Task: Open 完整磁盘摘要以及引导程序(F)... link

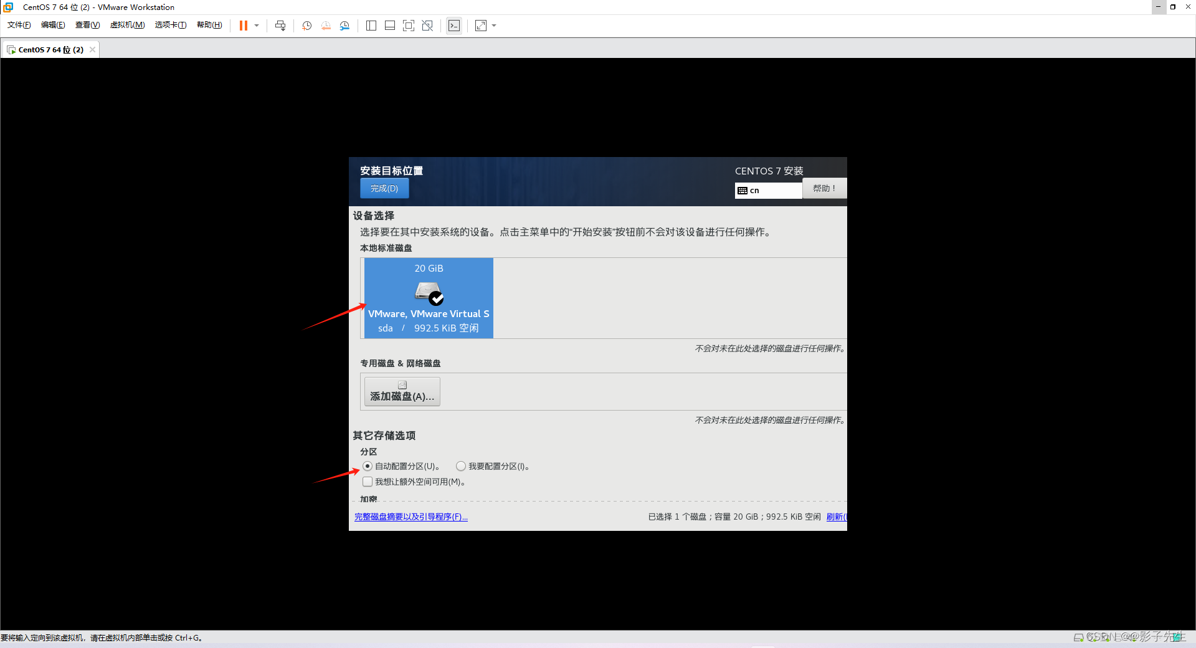Action: (411, 517)
